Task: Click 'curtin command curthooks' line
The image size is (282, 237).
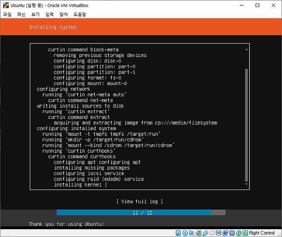Action: point(82,157)
